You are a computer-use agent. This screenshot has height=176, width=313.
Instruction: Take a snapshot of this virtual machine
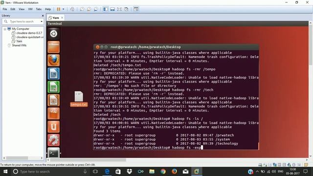[82, 9]
